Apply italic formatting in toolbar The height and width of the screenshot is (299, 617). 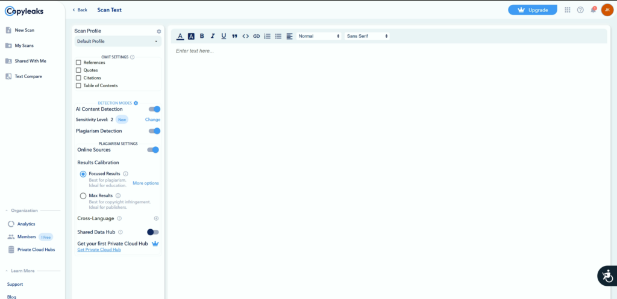pyautogui.click(x=213, y=36)
